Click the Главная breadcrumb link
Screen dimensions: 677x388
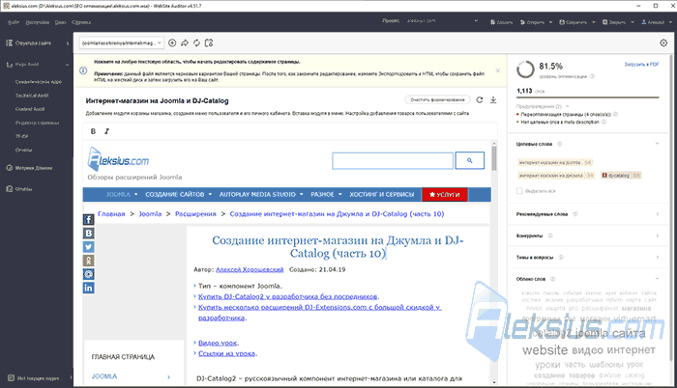(111, 214)
